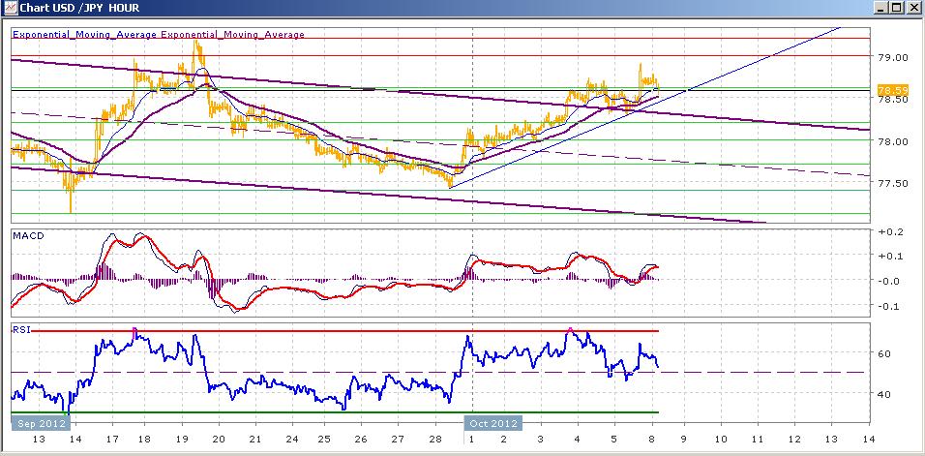Close the USD/JPY chart window

pyautogui.click(x=912, y=8)
